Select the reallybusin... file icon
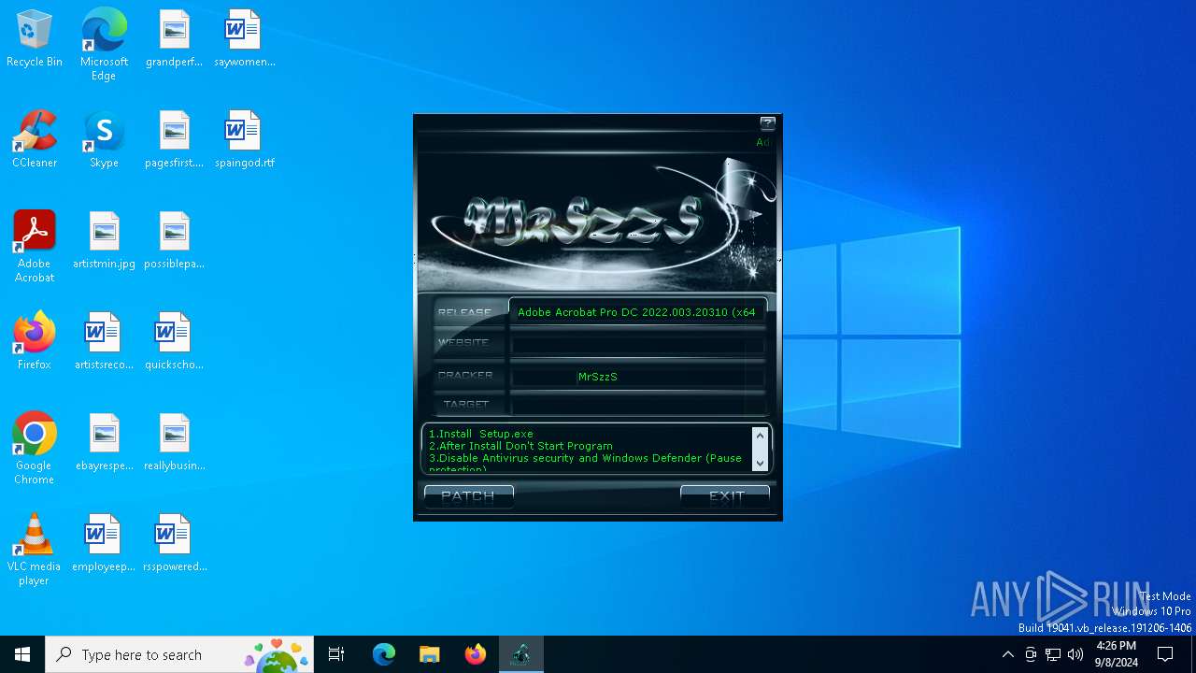Viewport: 1196px width, 673px height. (x=174, y=443)
